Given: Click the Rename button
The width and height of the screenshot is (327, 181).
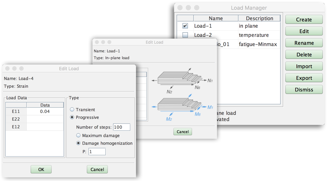Looking at the screenshot, I should click(304, 43).
